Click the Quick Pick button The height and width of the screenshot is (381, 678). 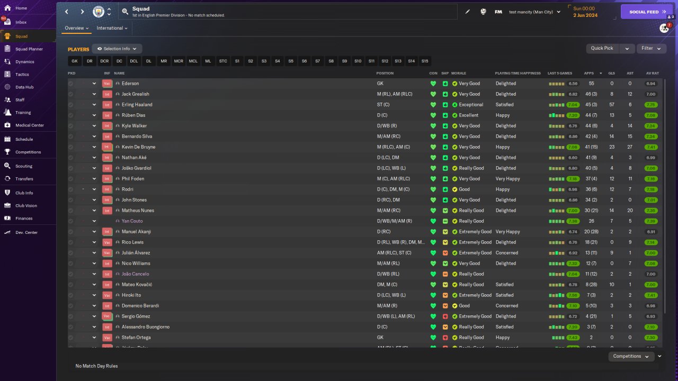pyautogui.click(x=602, y=48)
